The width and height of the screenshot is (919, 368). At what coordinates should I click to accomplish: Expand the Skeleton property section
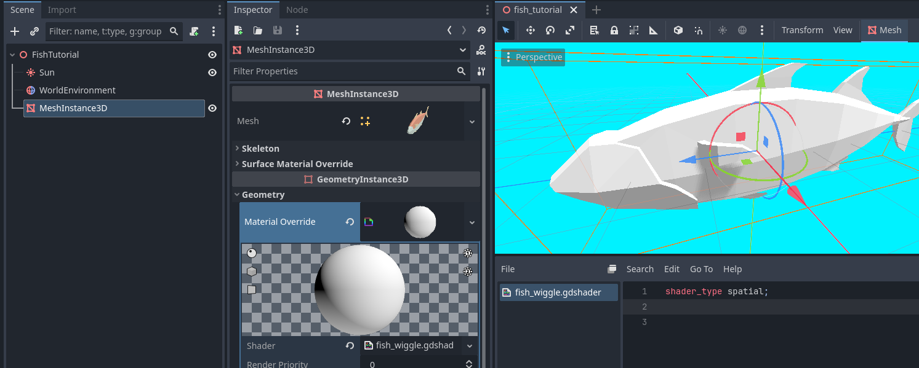[260, 149]
